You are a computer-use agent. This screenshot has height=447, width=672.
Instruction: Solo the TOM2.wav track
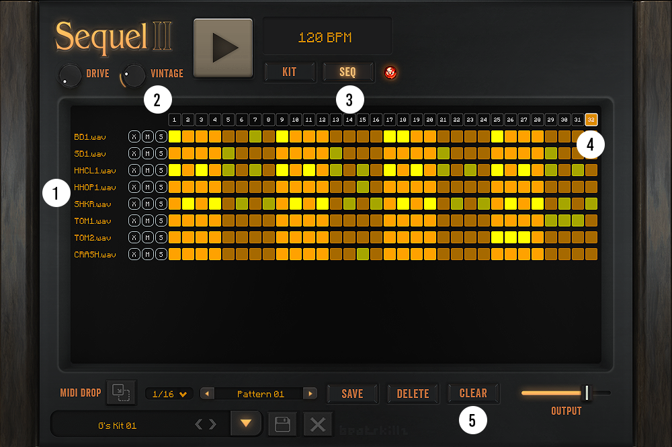pyautogui.click(x=161, y=237)
